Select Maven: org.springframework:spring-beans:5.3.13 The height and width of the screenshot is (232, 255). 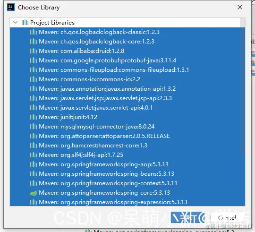(127, 174)
